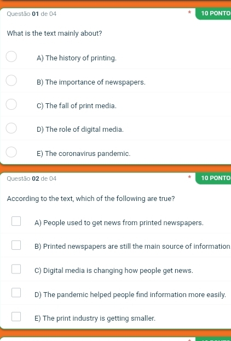
Task: Click the answer text 'The history of printing'
Action: click(81, 58)
